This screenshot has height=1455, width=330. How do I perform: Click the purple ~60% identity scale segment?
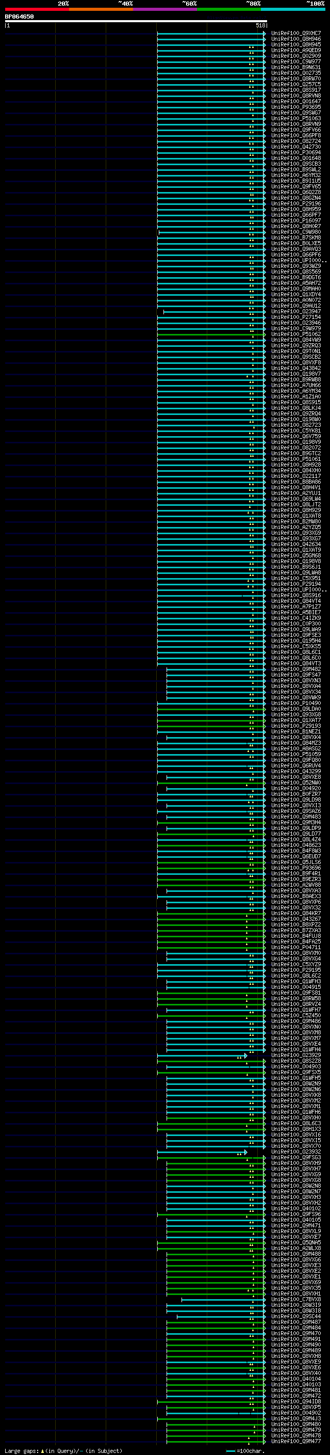[x=164, y=9]
